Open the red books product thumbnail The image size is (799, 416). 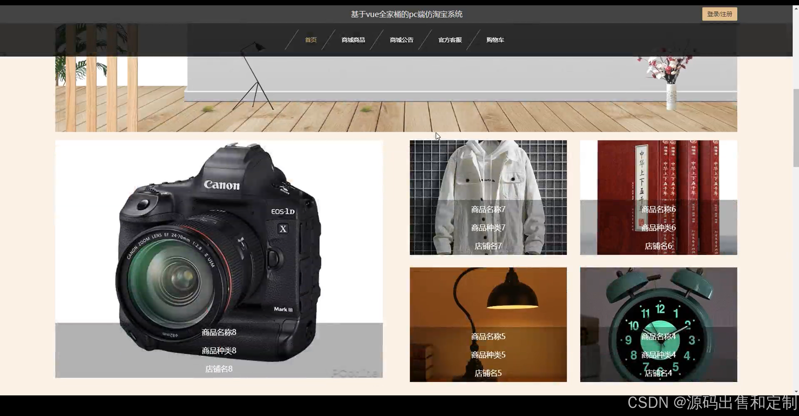pos(659,172)
